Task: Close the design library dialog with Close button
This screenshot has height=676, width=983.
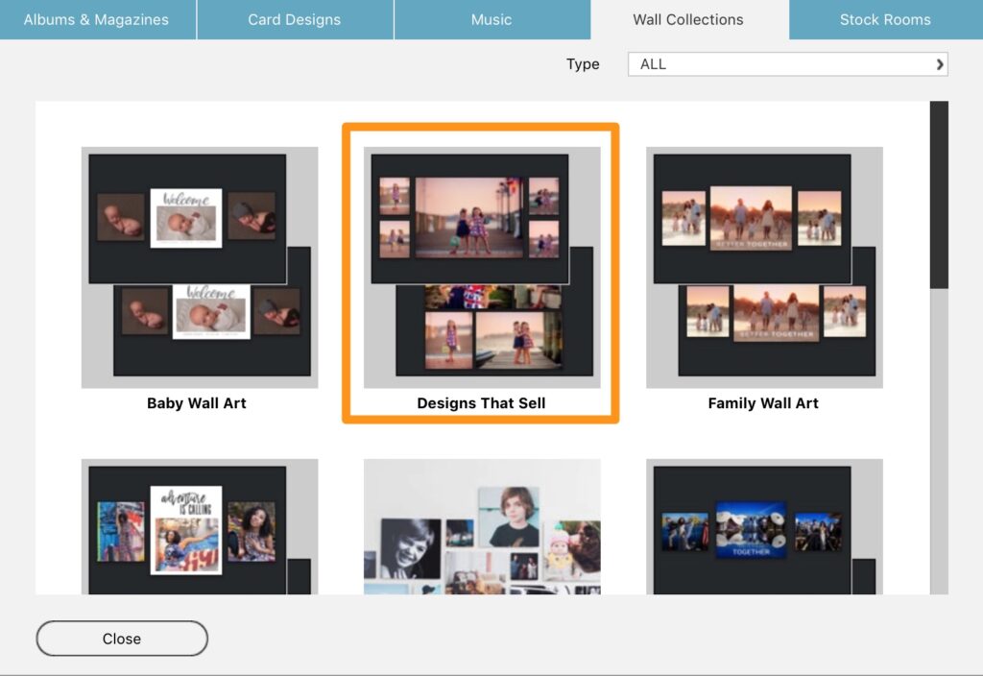Action: tap(122, 639)
